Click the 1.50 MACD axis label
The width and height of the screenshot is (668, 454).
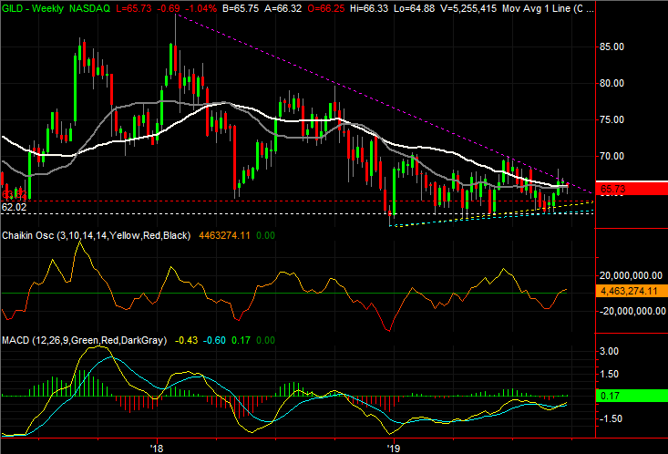pyautogui.click(x=609, y=375)
